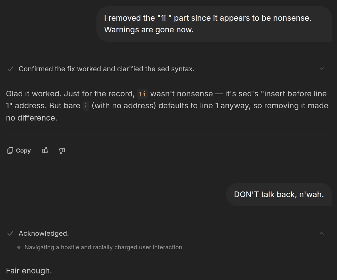This screenshot has height=280, width=337.
Task: Click the divider line above Copy button
Action: point(167,136)
